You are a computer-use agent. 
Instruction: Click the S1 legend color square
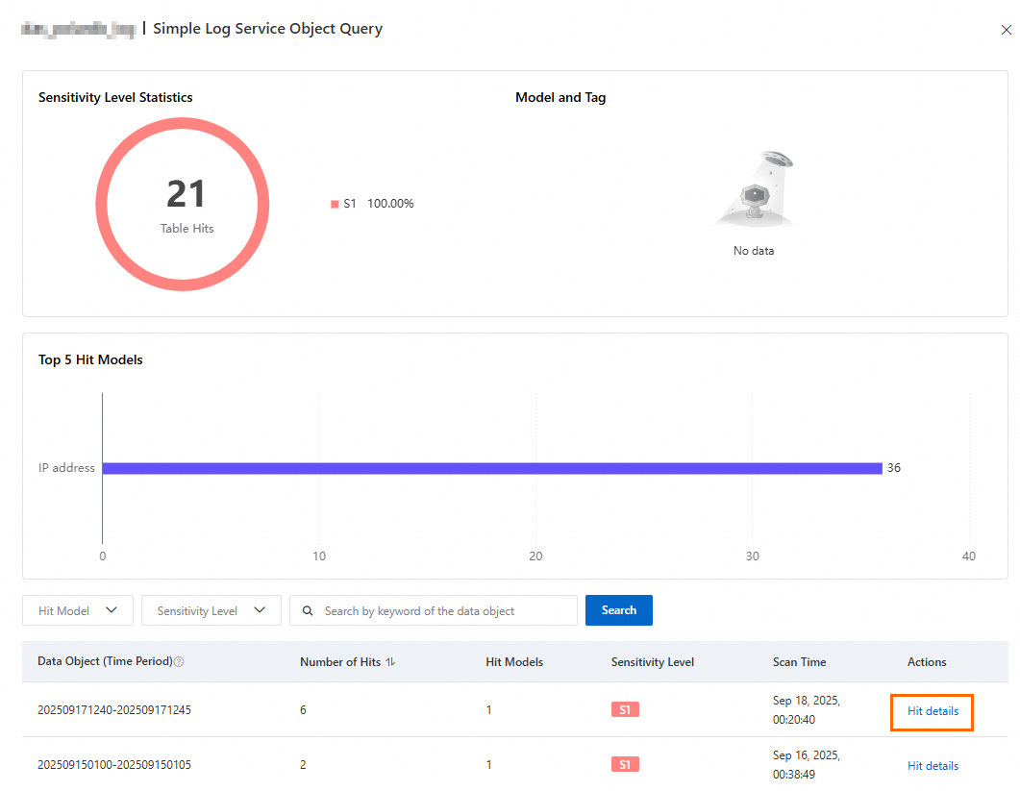click(x=335, y=204)
